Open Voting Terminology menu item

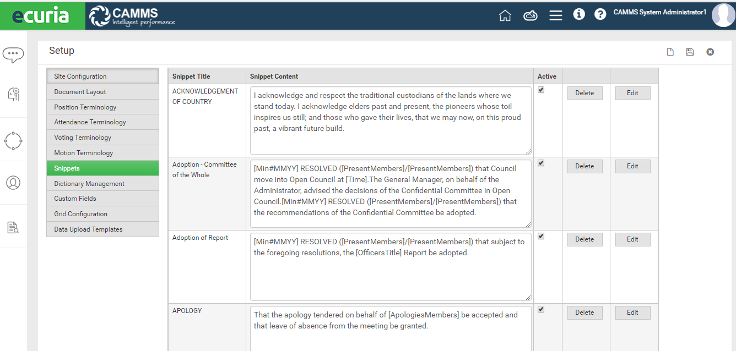pyautogui.click(x=102, y=138)
